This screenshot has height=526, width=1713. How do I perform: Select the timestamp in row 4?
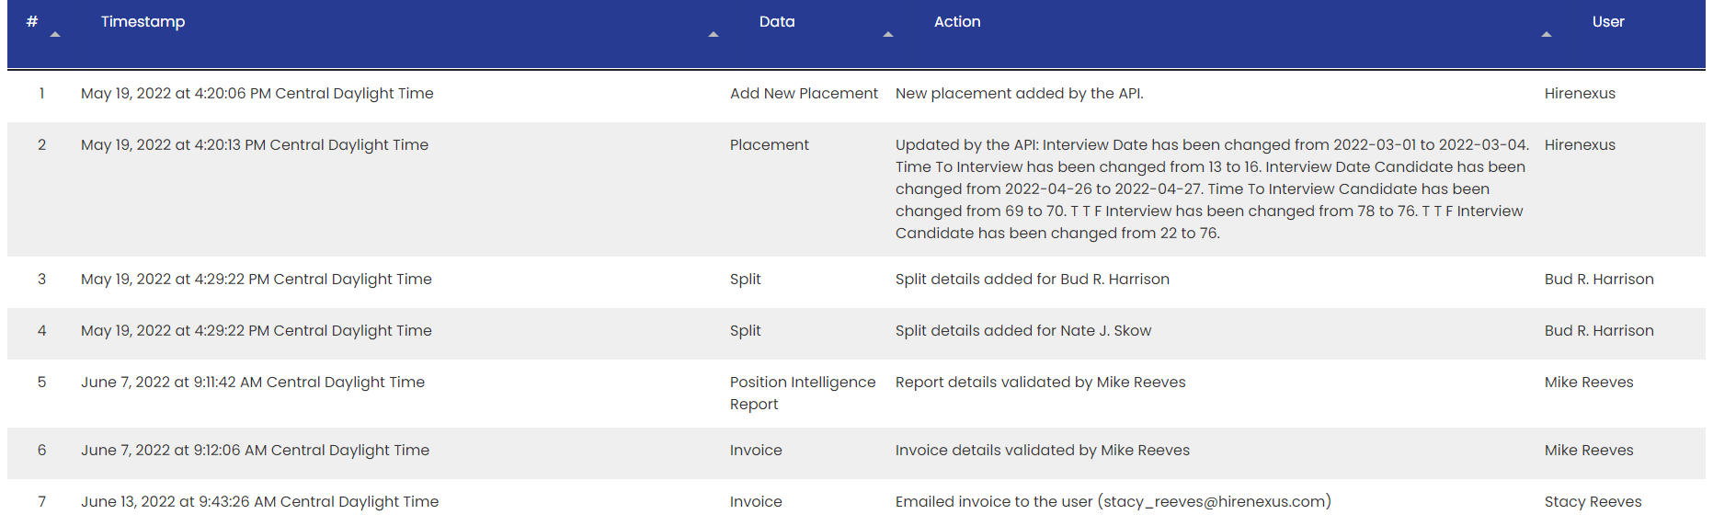click(257, 330)
